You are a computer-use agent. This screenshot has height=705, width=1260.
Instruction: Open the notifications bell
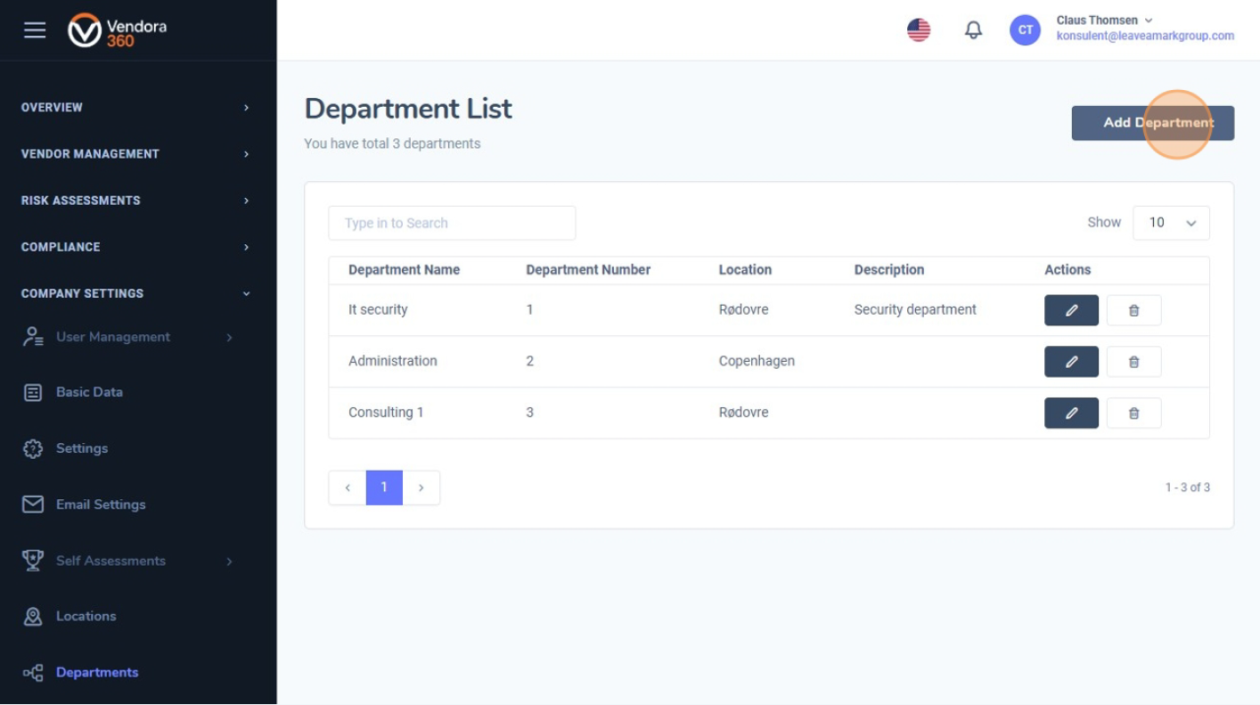pos(973,30)
